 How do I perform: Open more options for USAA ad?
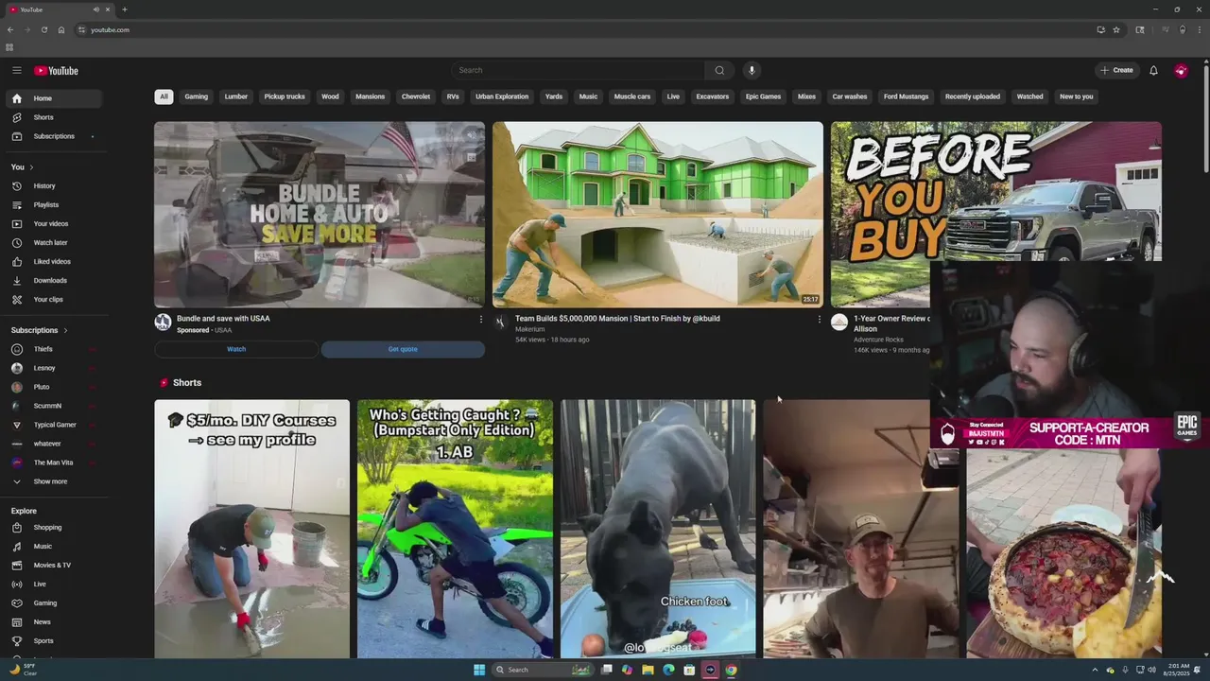[480, 320]
